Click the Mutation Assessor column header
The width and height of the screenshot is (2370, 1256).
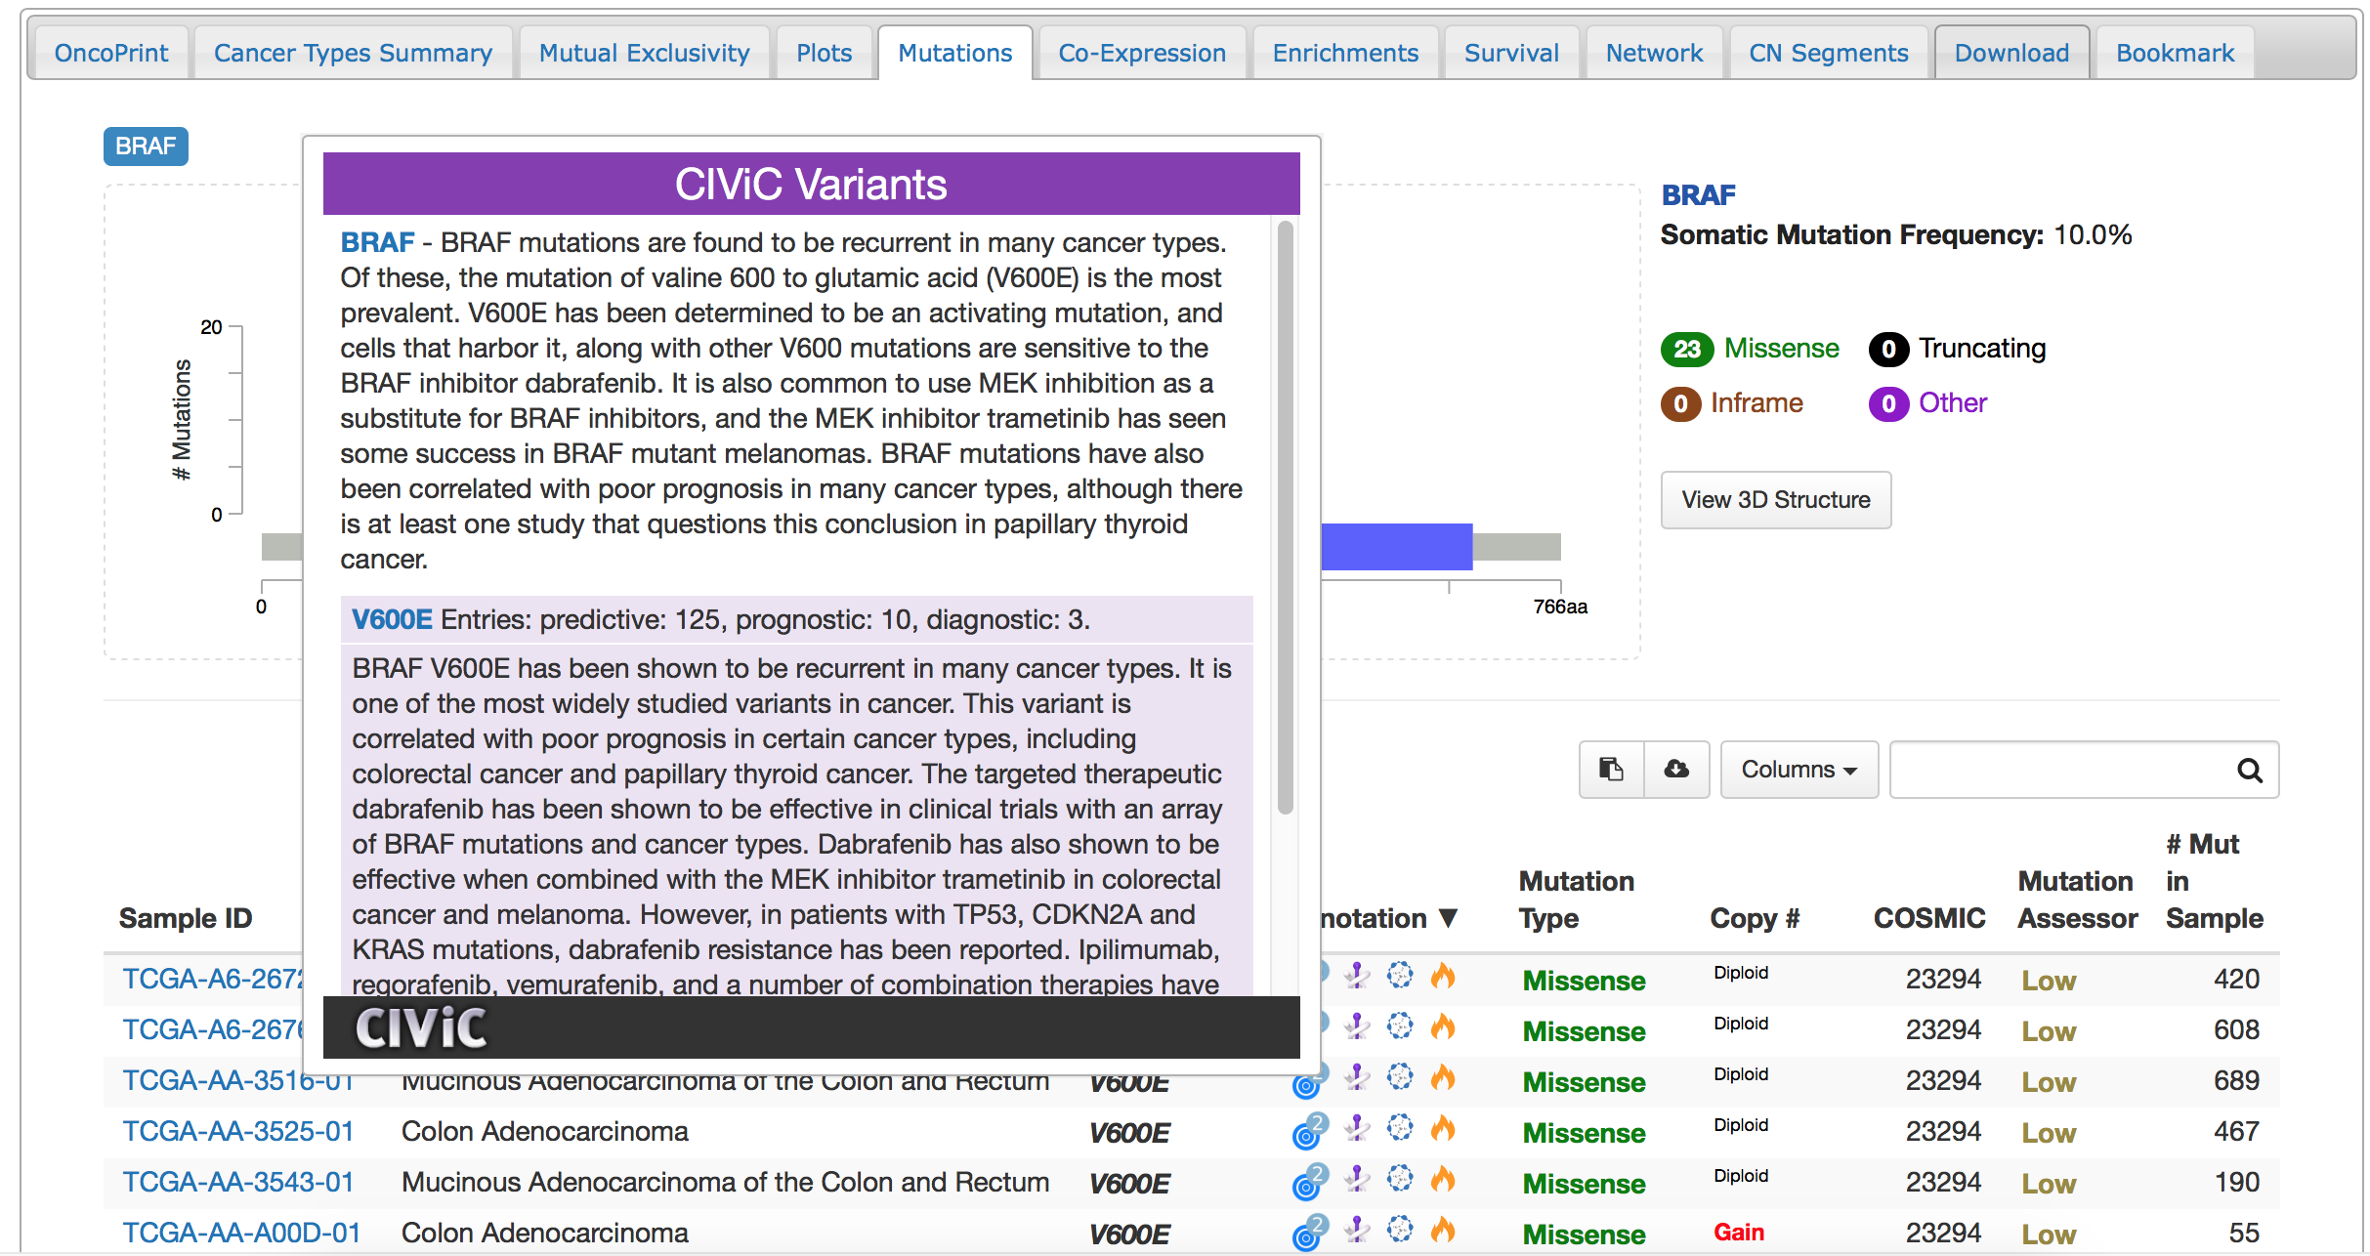pos(2078,900)
